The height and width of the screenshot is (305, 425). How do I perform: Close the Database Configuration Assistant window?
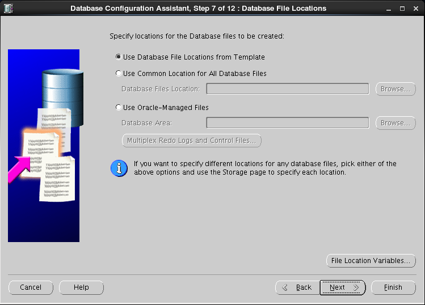416,9
